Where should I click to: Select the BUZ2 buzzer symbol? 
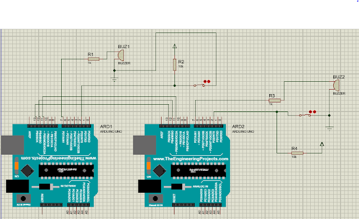(x=336, y=86)
